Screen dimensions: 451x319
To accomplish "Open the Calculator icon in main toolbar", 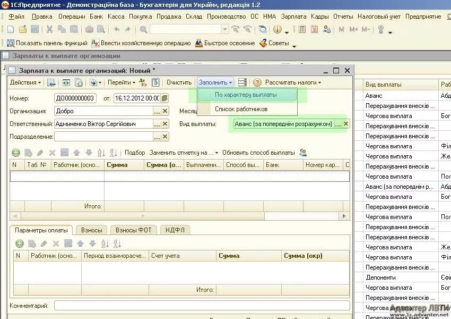I will 302,29.
